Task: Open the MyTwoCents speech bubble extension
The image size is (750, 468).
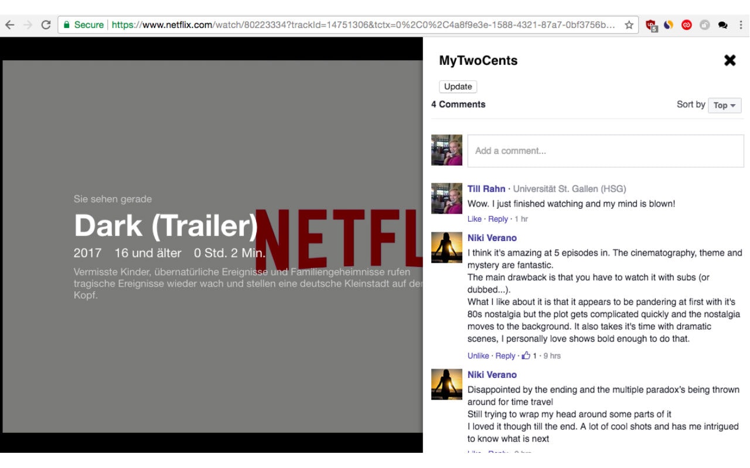Action: (723, 25)
